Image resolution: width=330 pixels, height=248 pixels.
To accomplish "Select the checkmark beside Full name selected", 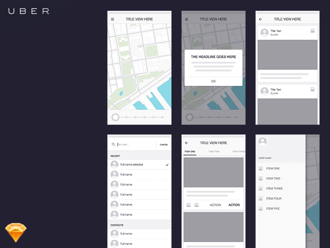I will pyautogui.click(x=167, y=165).
